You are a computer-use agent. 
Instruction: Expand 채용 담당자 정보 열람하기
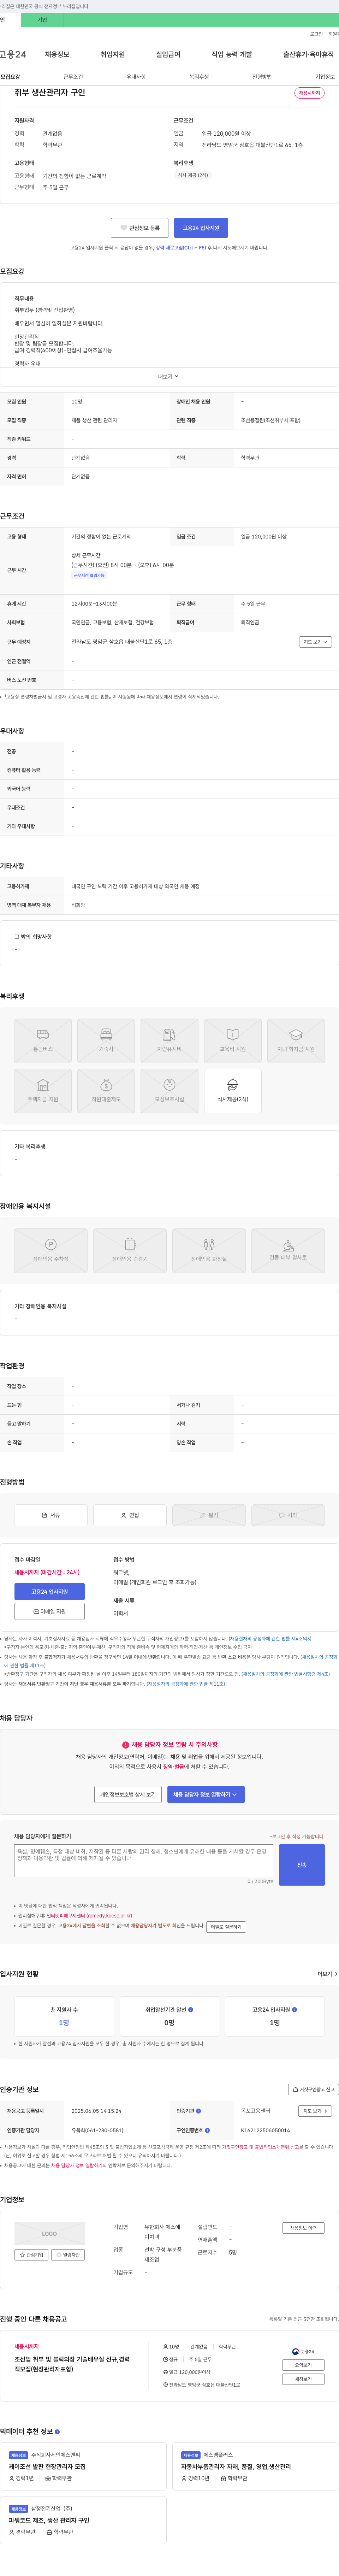(x=206, y=1795)
